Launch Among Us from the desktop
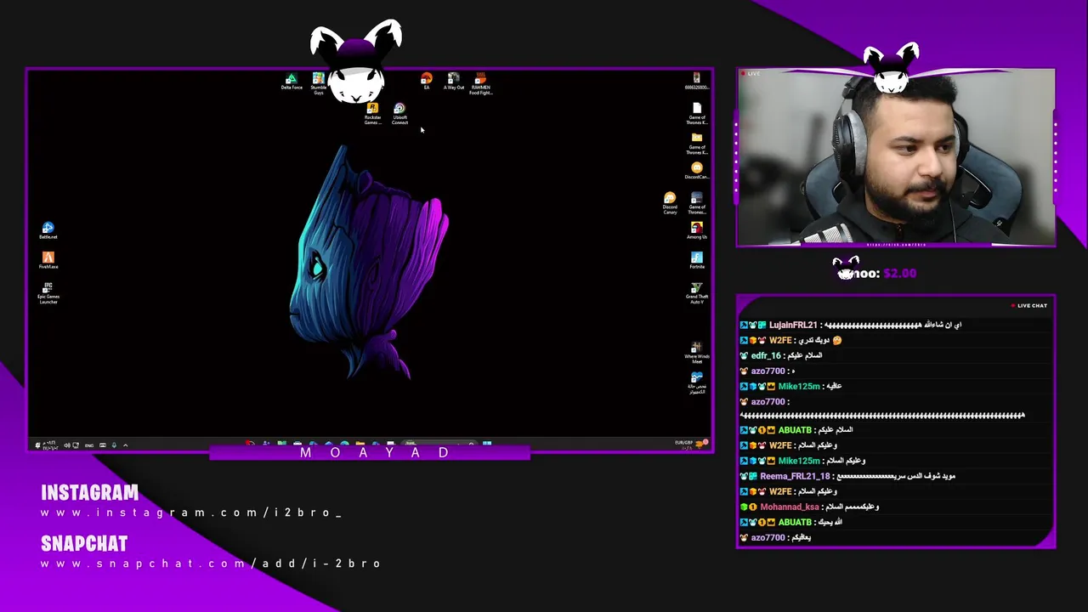The width and height of the screenshot is (1088, 612). 697,230
